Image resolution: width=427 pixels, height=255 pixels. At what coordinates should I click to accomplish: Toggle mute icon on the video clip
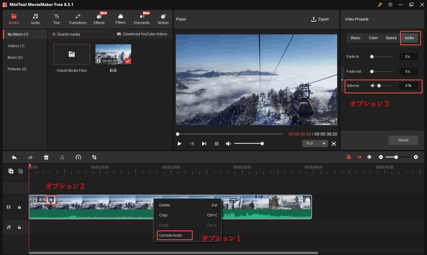click(51, 200)
